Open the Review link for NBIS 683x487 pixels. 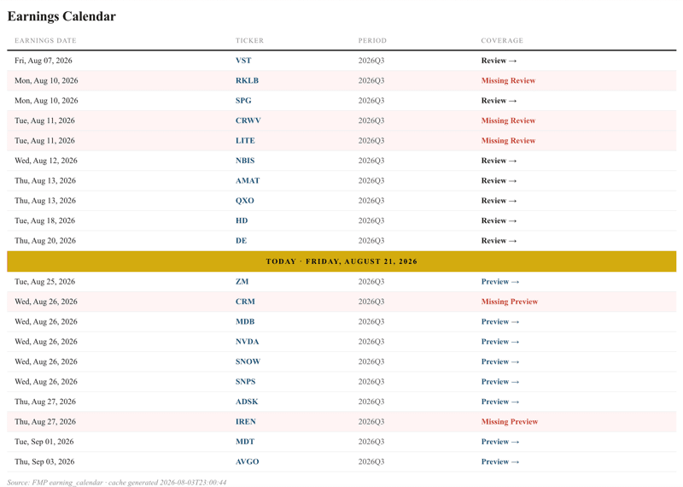(x=499, y=161)
